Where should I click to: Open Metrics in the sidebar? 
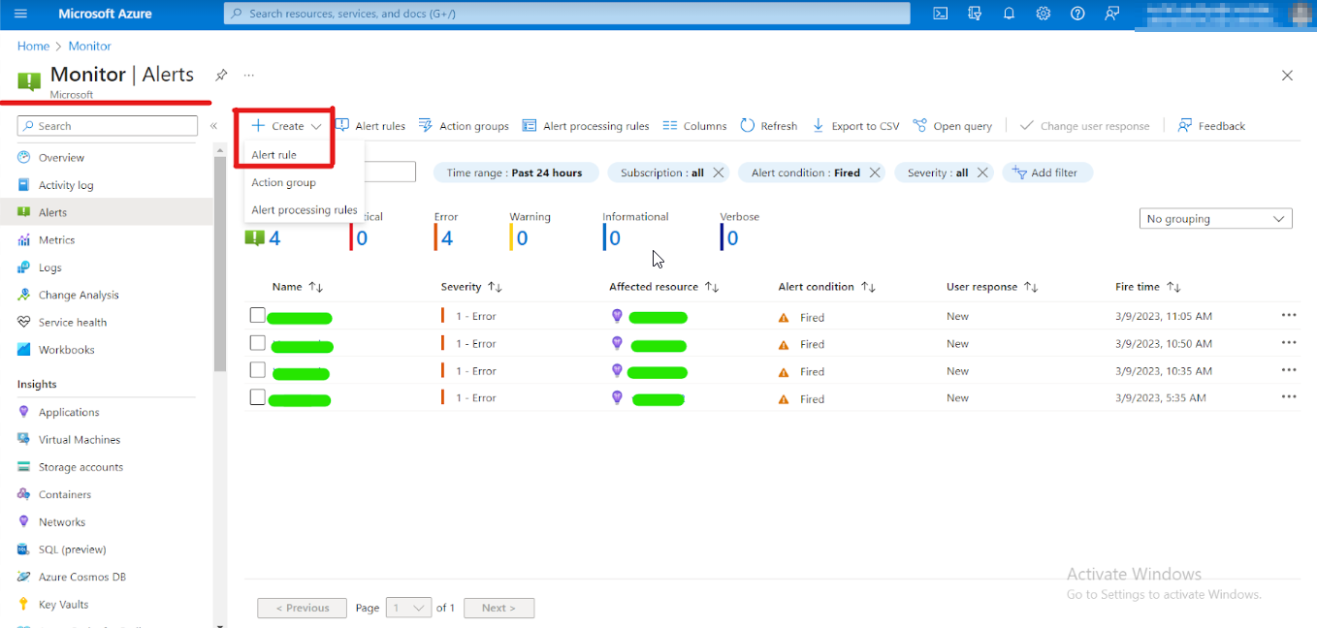coord(56,239)
